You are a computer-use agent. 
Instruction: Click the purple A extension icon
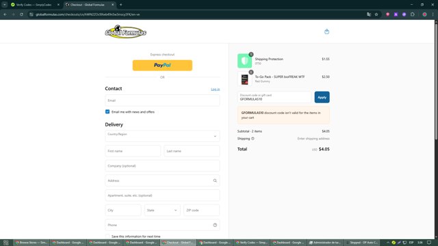click(x=396, y=14)
